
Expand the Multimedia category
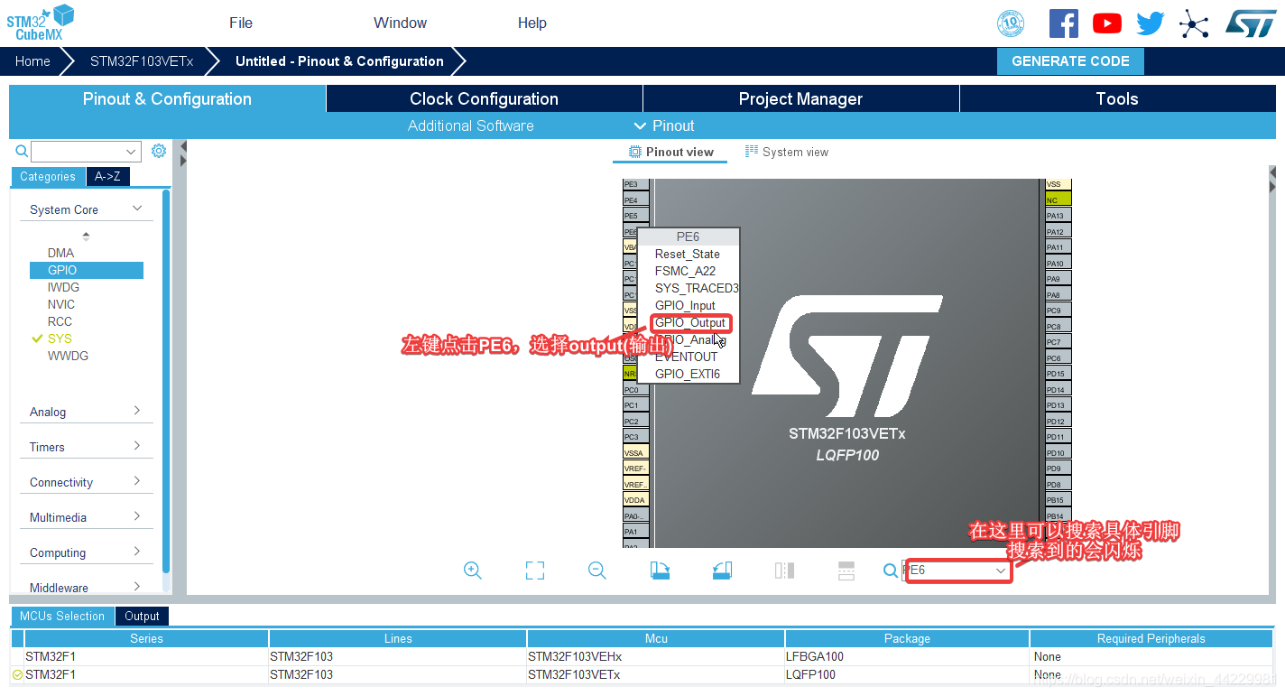[87, 517]
